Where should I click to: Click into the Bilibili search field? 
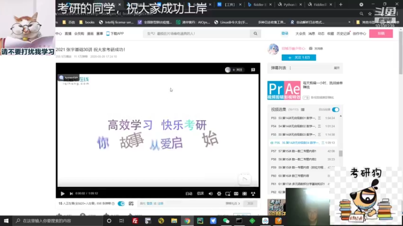[196, 34]
